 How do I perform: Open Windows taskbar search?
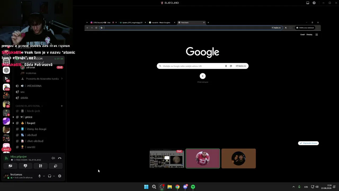point(154,187)
